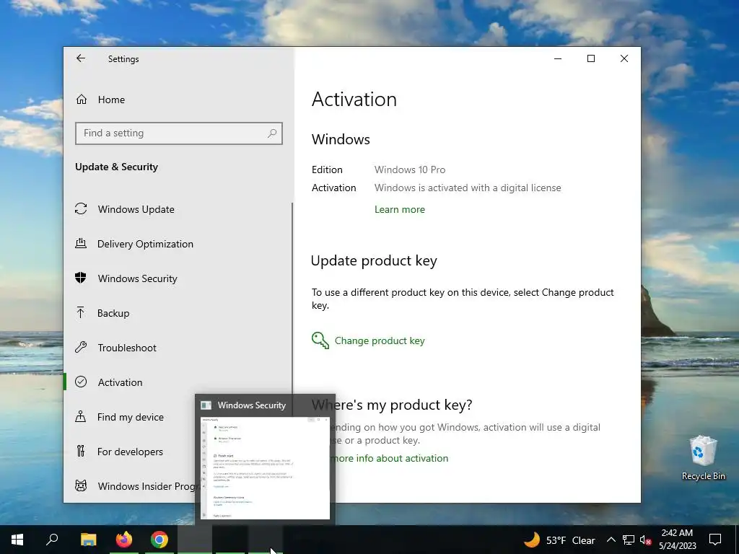Show hidden system tray icons

(611, 540)
